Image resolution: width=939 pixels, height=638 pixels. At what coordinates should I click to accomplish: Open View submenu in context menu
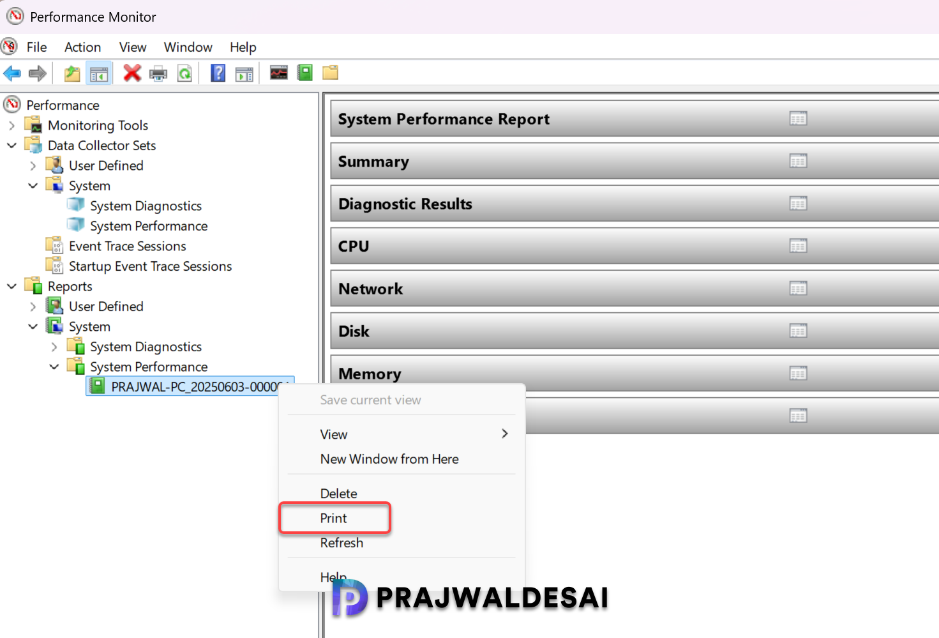402,434
